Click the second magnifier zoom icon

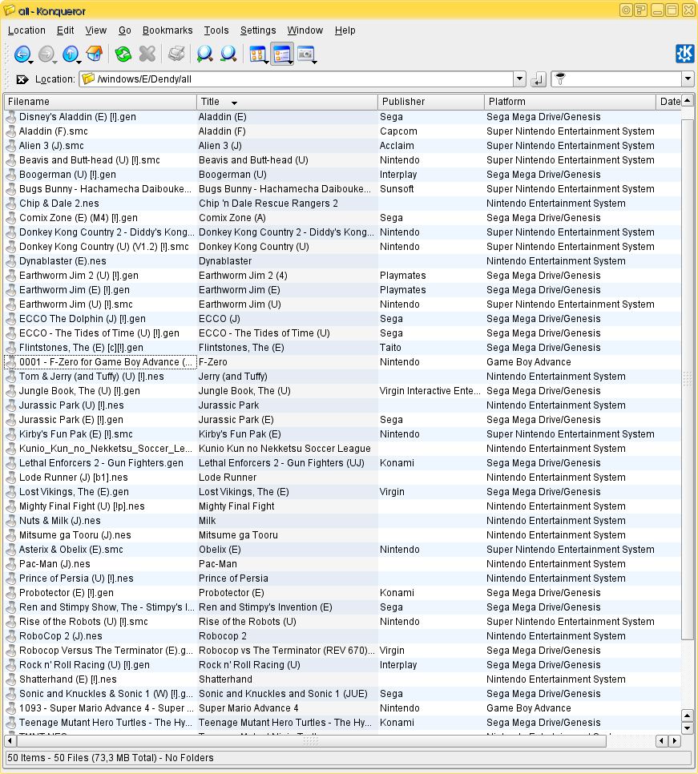point(228,54)
